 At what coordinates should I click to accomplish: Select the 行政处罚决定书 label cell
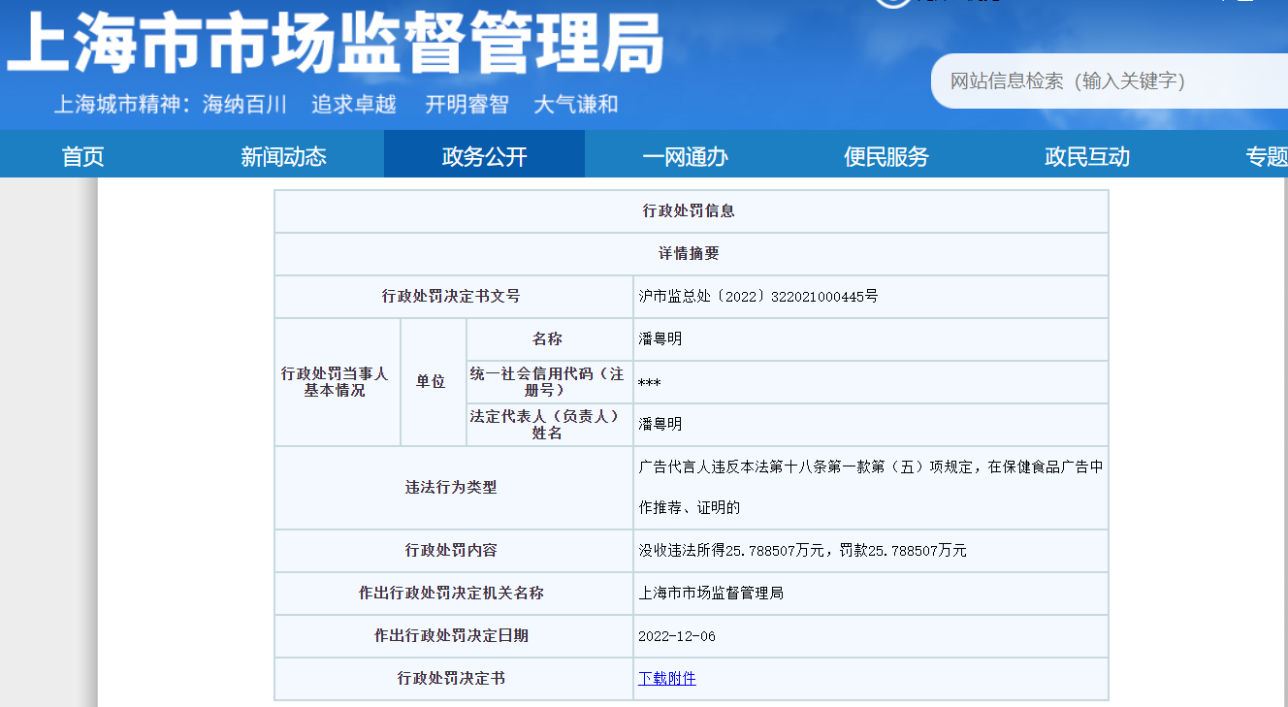click(x=453, y=678)
